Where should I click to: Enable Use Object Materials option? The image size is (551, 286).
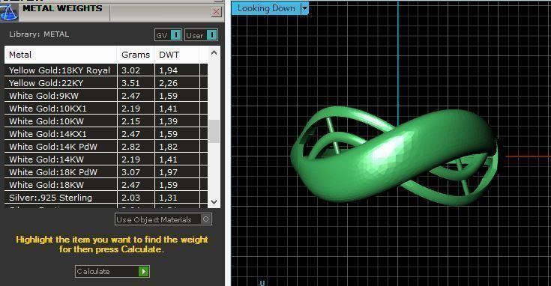[163, 219]
